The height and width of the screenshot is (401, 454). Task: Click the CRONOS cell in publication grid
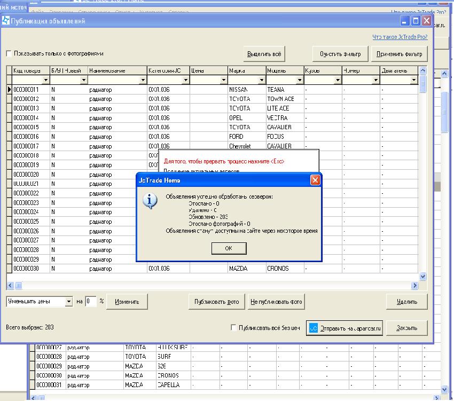(x=285, y=269)
